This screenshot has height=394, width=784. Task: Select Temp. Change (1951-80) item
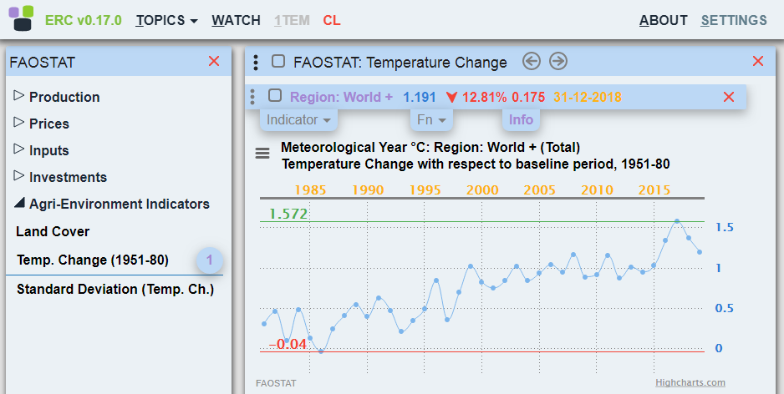tap(93, 260)
